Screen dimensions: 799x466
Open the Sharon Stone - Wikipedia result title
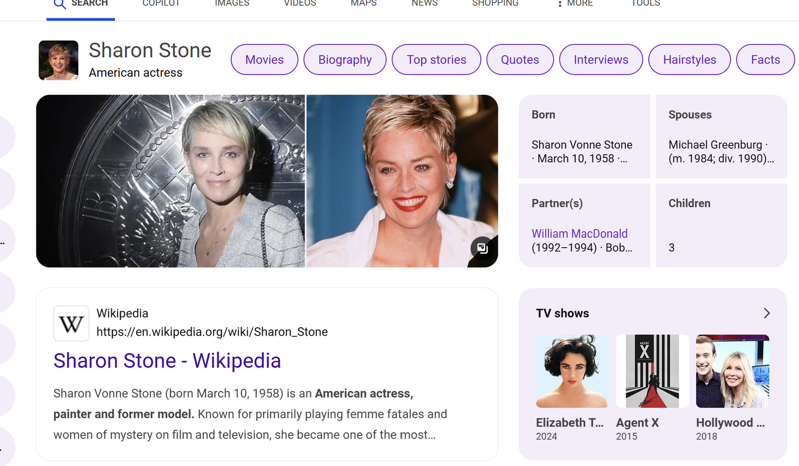(x=167, y=361)
